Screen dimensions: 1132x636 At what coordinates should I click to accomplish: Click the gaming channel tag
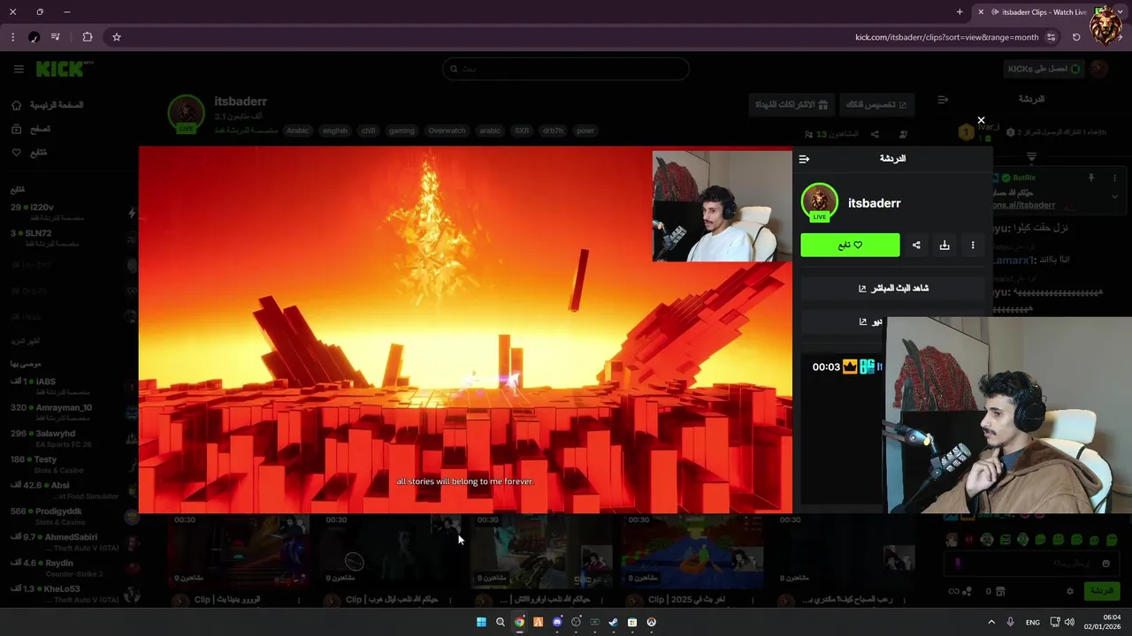[x=402, y=131]
